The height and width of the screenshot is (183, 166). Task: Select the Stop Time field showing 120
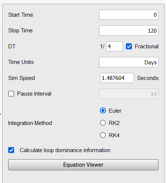[x=129, y=30]
